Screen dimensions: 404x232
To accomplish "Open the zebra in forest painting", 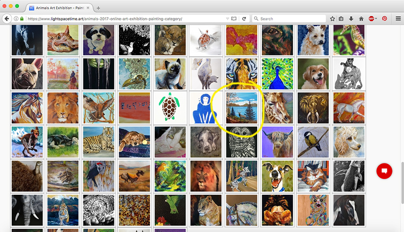I will tap(242, 176).
